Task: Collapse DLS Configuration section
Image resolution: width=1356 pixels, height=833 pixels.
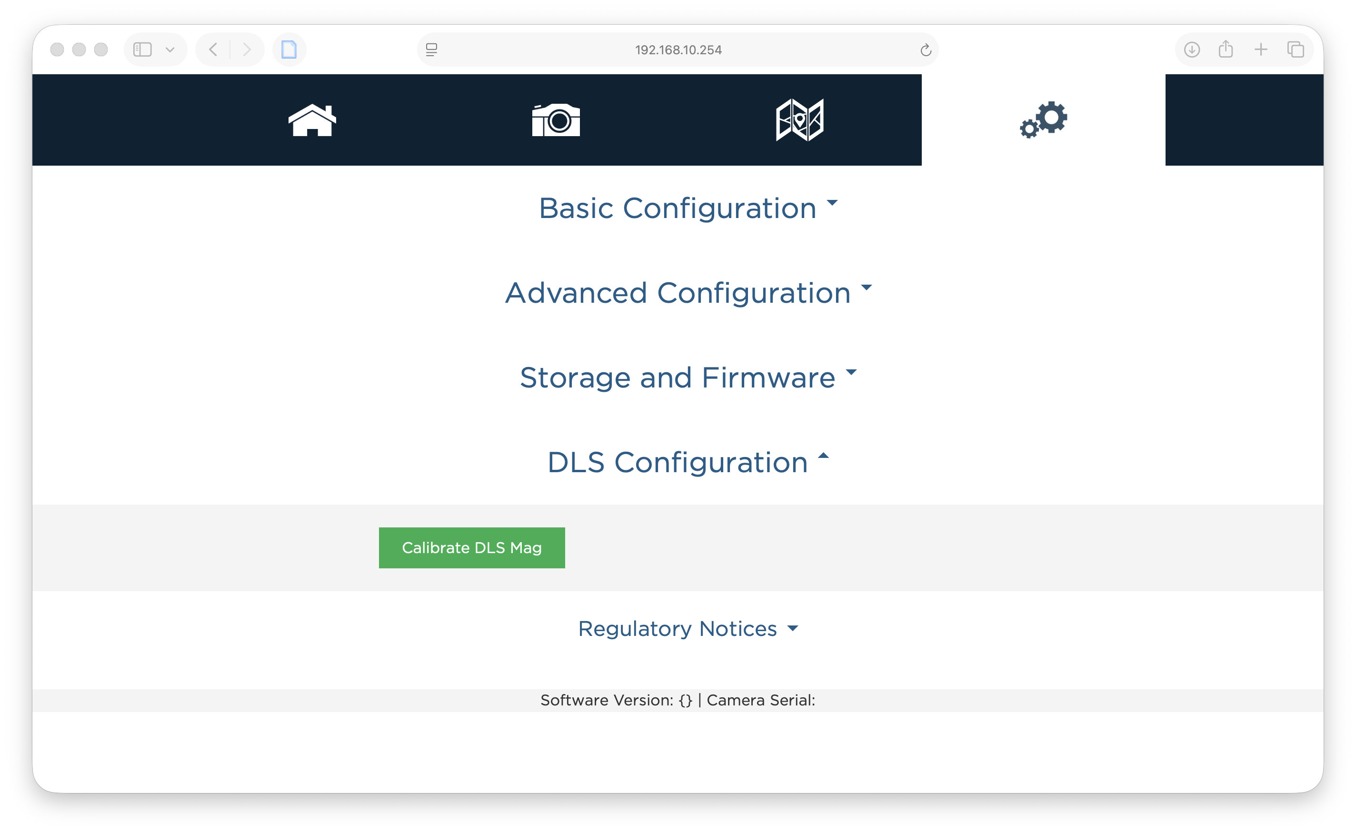Action: [x=688, y=462]
